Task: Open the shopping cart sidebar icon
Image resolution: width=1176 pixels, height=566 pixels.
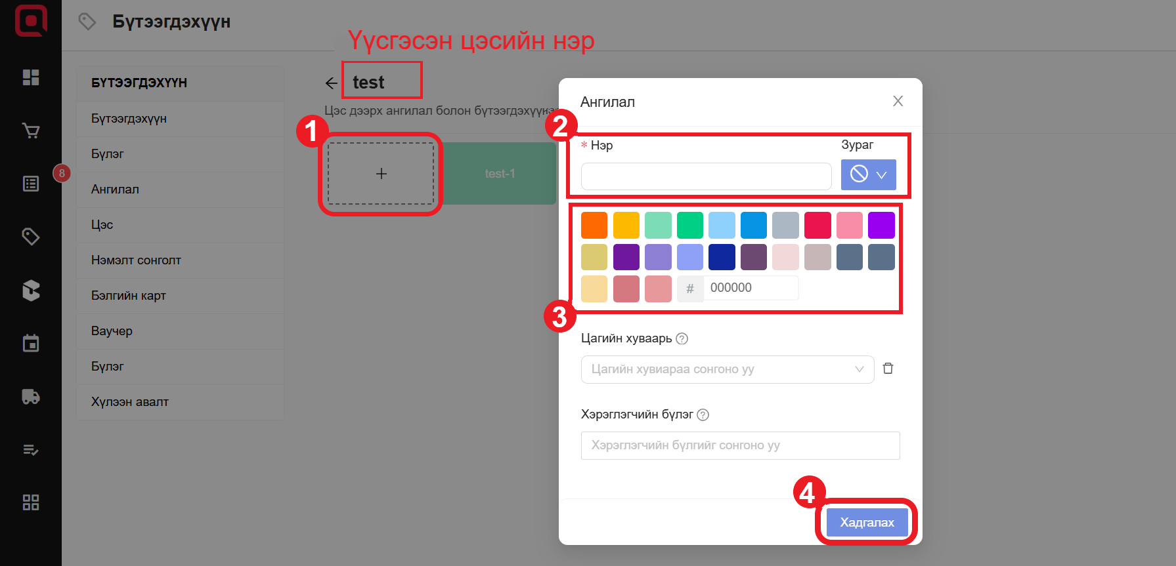Action: pos(31,131)
